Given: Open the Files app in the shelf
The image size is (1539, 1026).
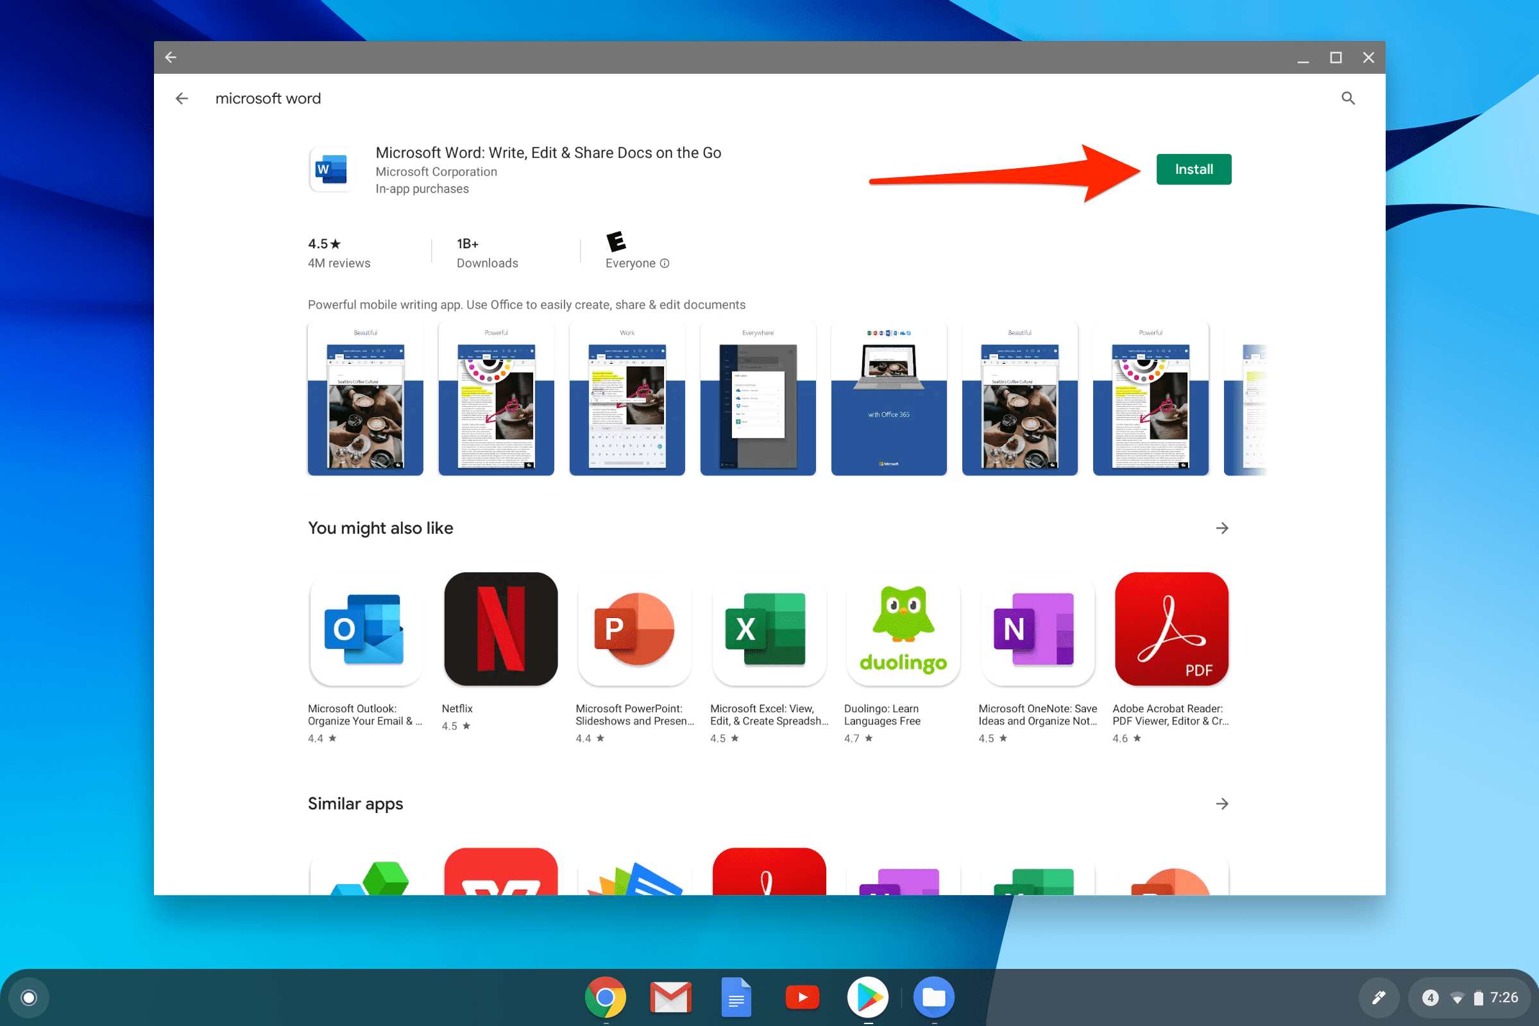Looking at the screenshot, I should coord(933,997).
